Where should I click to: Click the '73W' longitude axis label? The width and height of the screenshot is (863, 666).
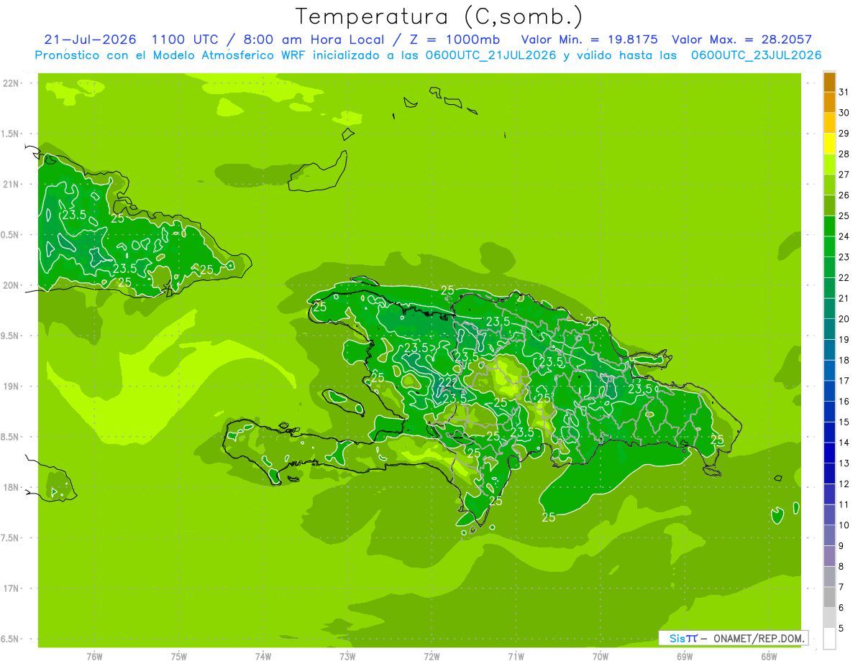pyautogui.click(x=347, y=657)
